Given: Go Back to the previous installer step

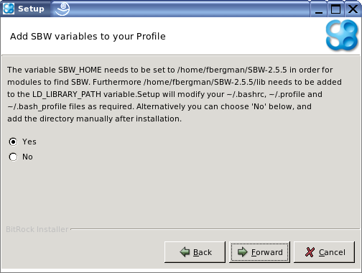Looking at the screenshot, I should tap(195, 252).
